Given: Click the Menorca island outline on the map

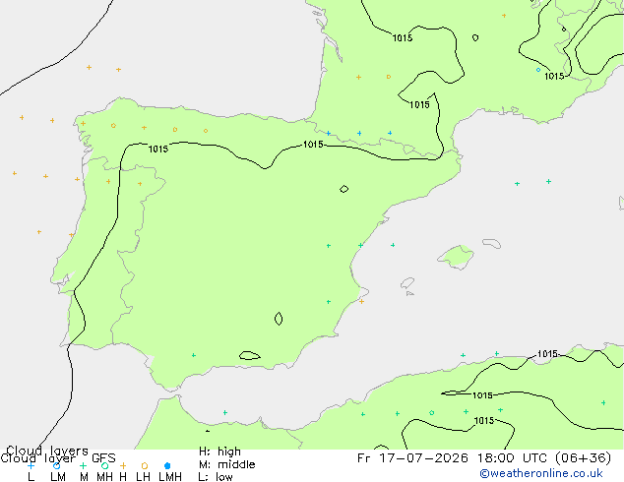Looking at the screenshot, I should click(x=491, y=243).
